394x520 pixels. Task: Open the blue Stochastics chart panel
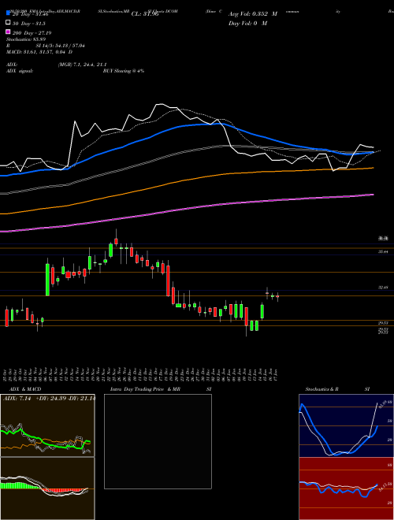(346, 425)
